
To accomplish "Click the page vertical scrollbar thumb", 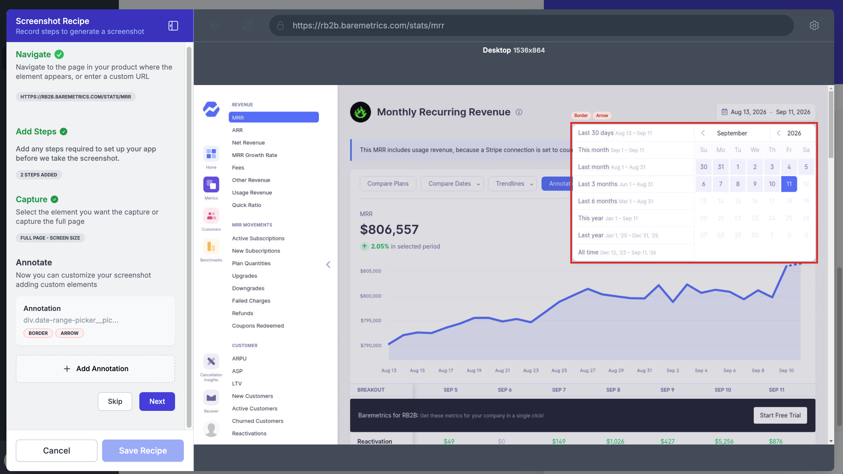I will pos(831,124).
